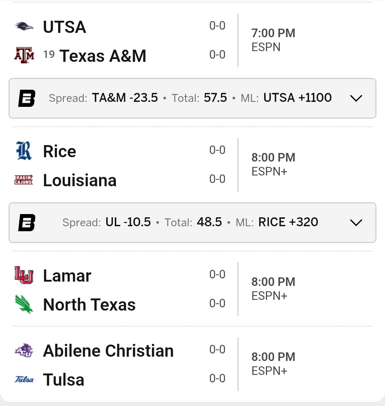Image resolution: width=385 pixels, height=406 pixels.
Task: Open the UTSA team name link
Action: [65, 27]
